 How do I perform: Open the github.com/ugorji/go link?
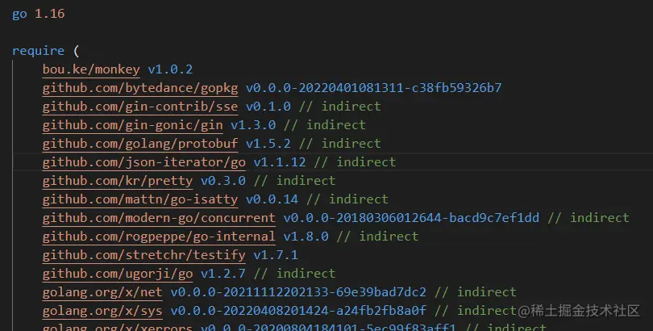coord(118,274)
